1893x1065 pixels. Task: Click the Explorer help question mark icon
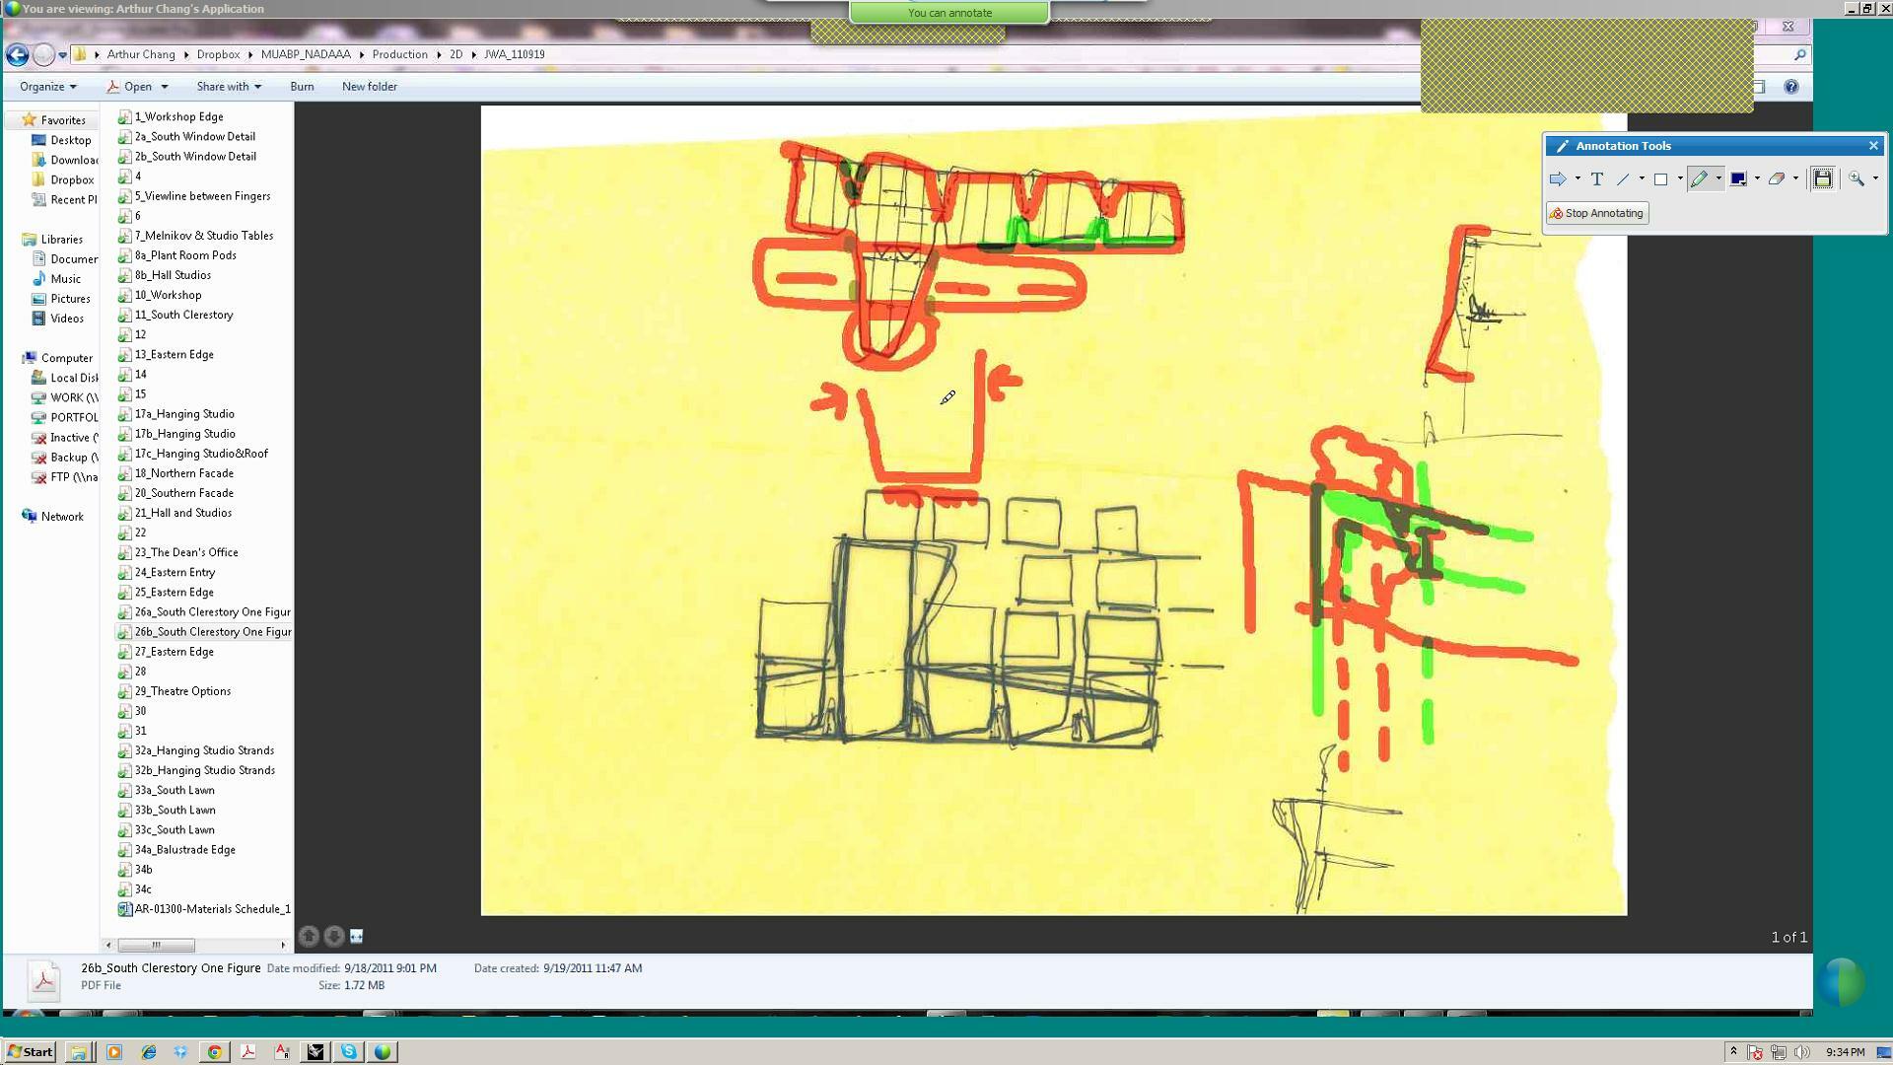1791,87
